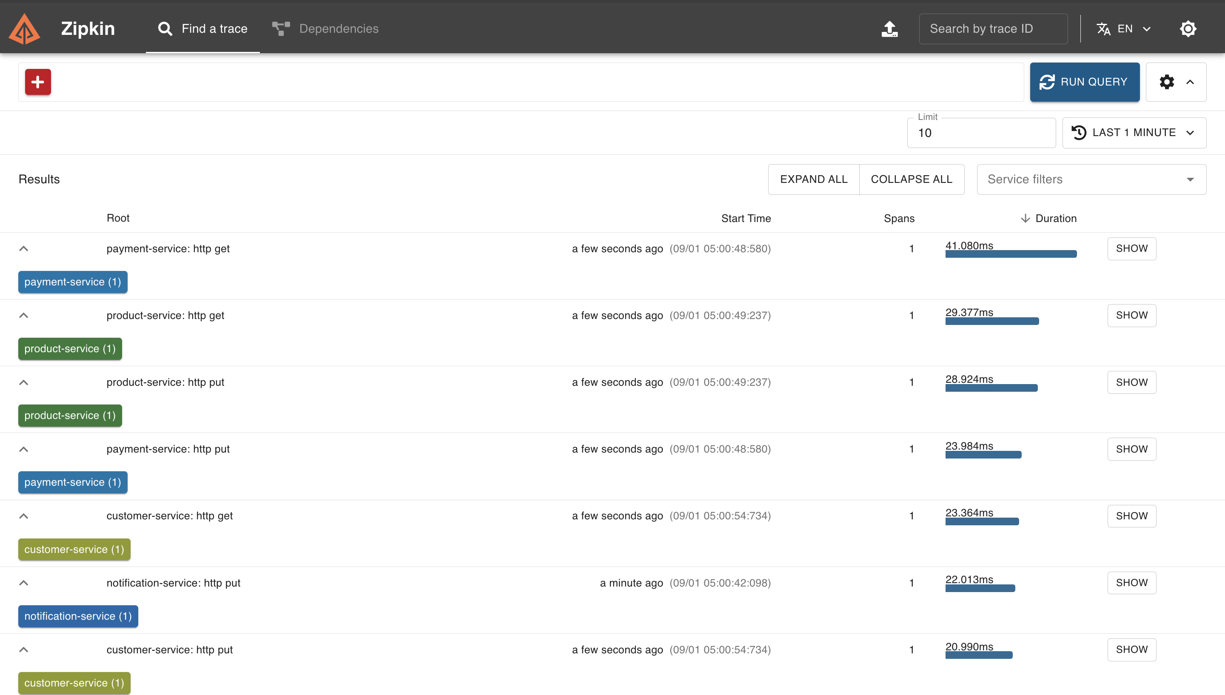Click the Spans column header

tap(899, 219)
